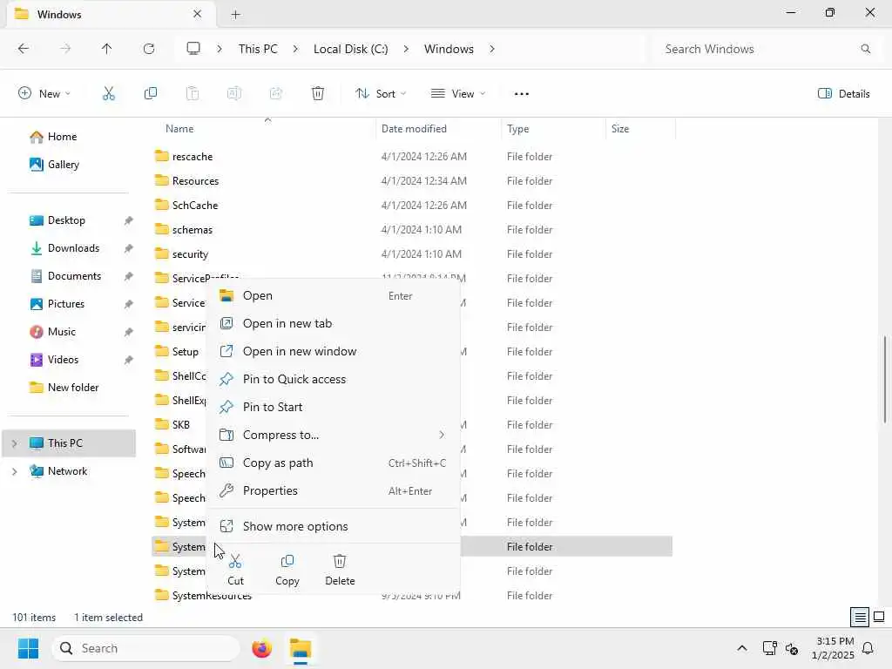This screenshot has width=892, height=669.
Task: Show hidden tray icons chevron
Action: [742, 648]
